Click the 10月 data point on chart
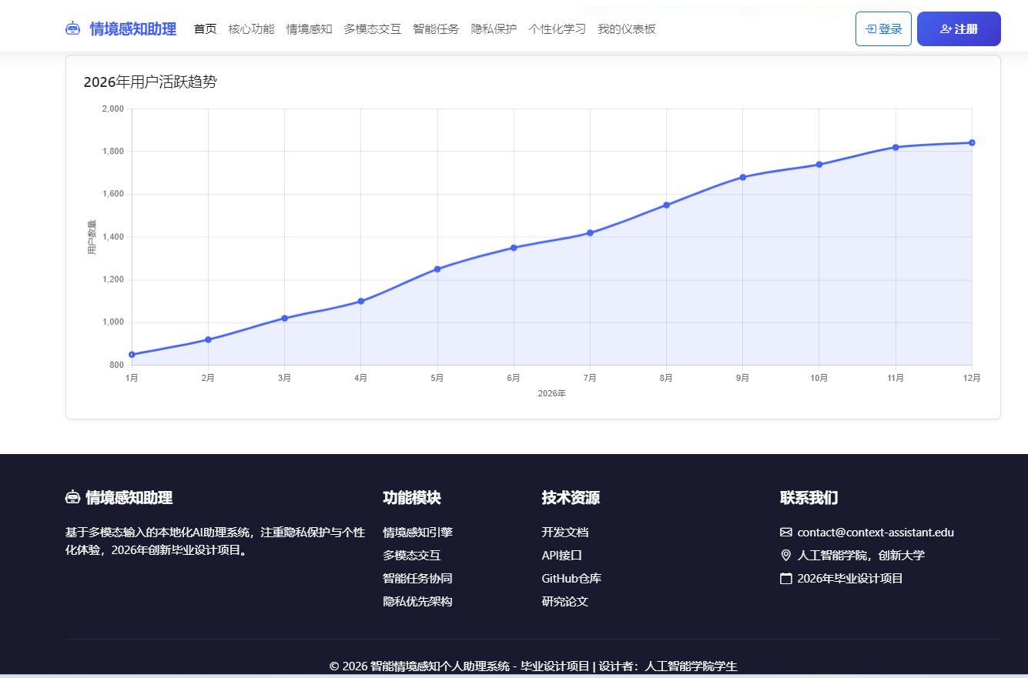 (x=819, y=164)
